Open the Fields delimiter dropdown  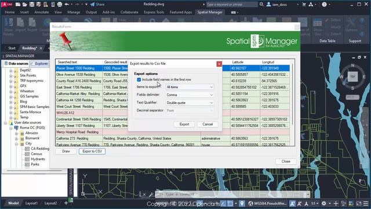tap(190, 95)
